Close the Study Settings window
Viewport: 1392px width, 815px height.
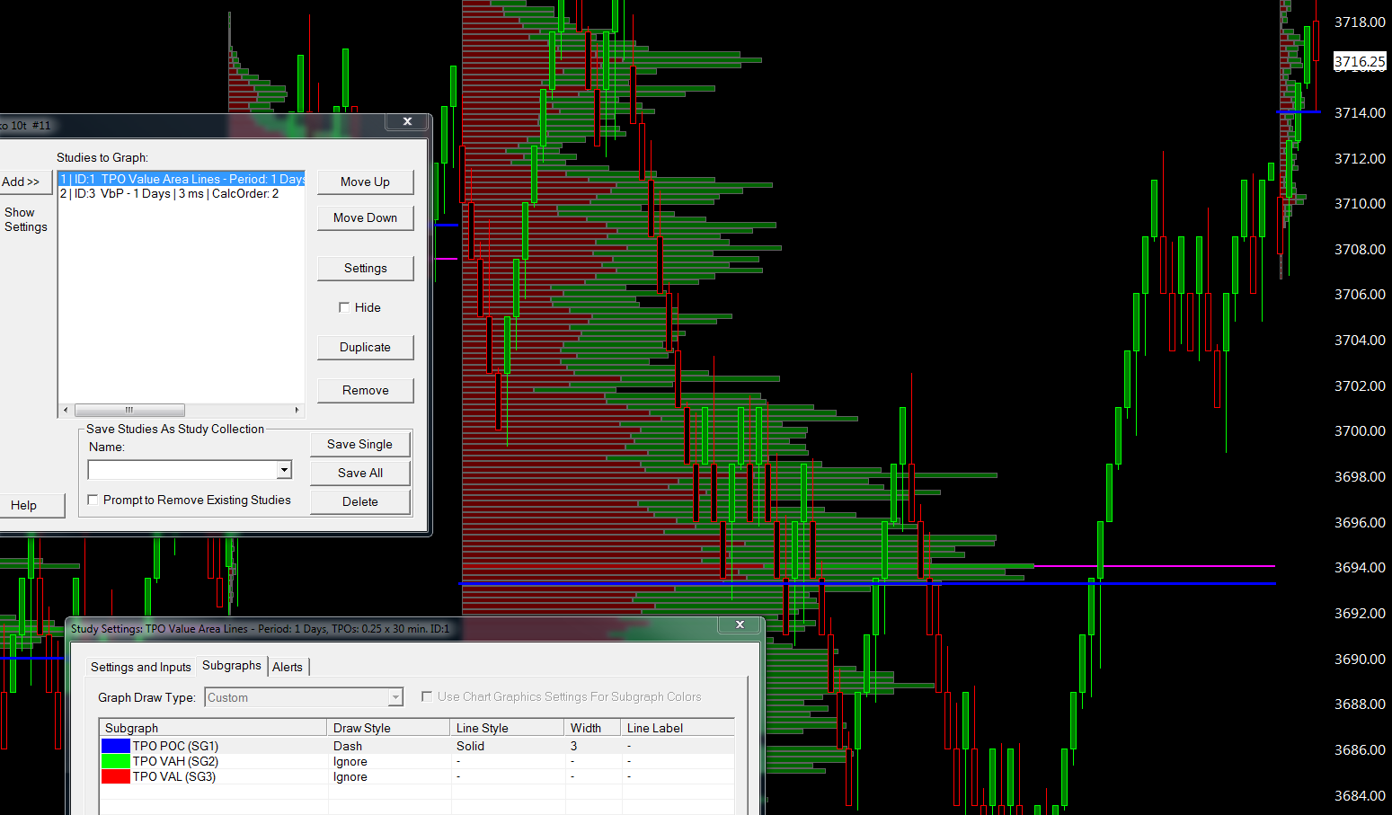[740, 625]
